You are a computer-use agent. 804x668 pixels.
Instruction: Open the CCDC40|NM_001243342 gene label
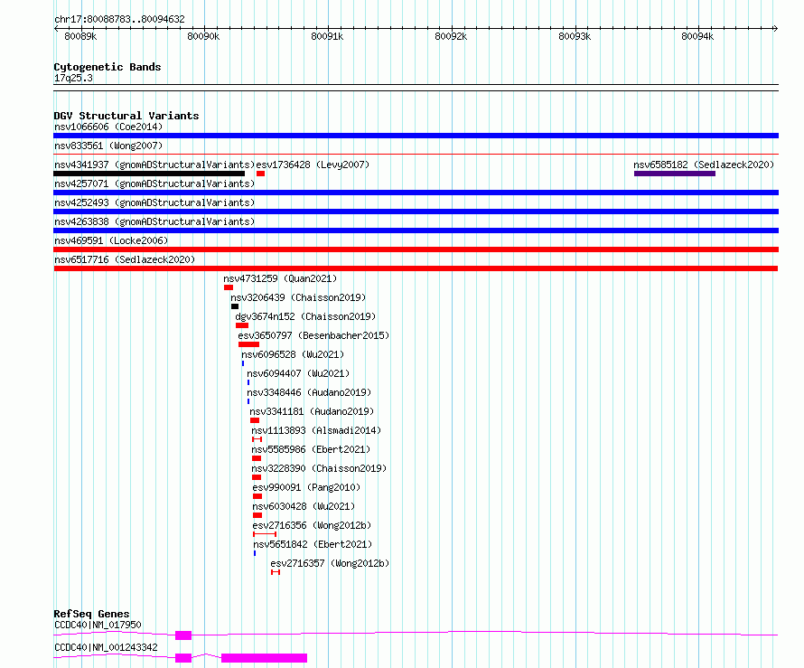(106, 647)
